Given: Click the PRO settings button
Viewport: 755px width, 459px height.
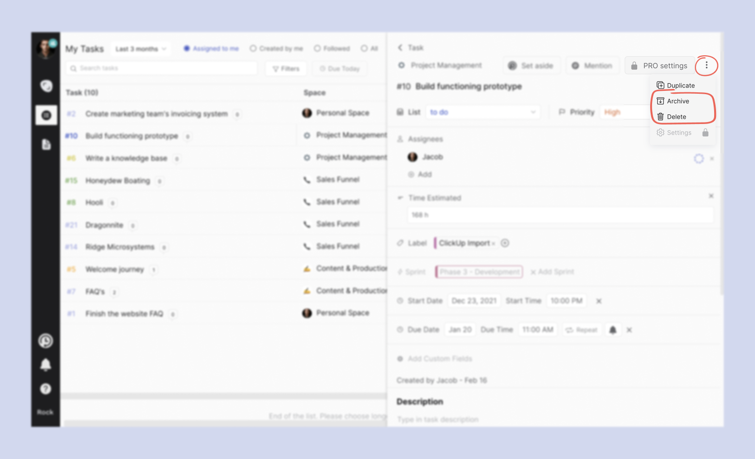Looking at the screenshot, I should point(660,66).
